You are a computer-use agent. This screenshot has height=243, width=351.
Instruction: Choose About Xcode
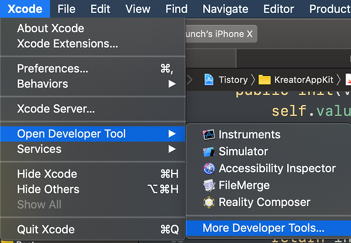pyautogui.click(x=93, y=28)
